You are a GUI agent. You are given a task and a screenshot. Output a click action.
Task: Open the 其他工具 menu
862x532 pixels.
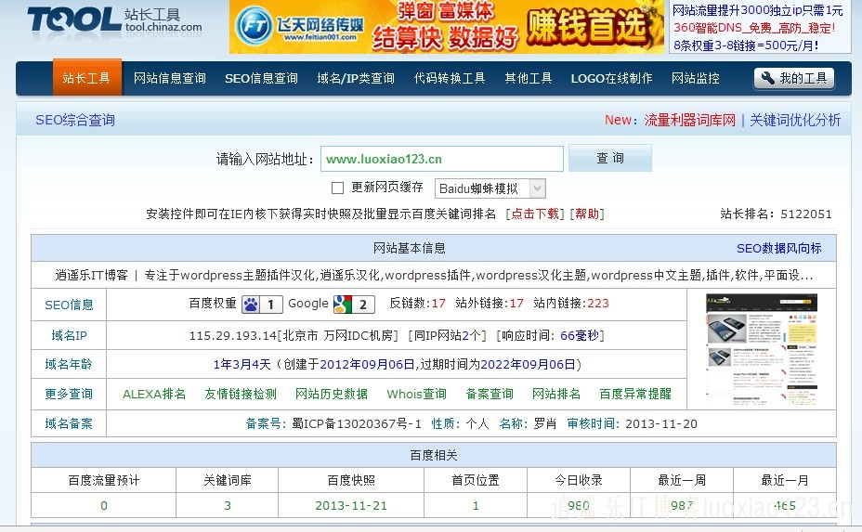[x=529, y=79]
